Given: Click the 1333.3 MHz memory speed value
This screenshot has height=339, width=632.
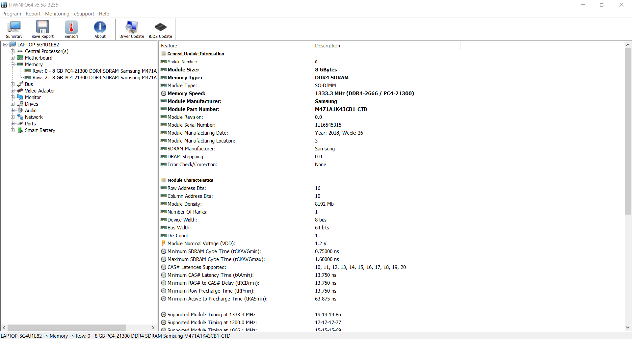Looking at the screenshot, I should [364, 93].
